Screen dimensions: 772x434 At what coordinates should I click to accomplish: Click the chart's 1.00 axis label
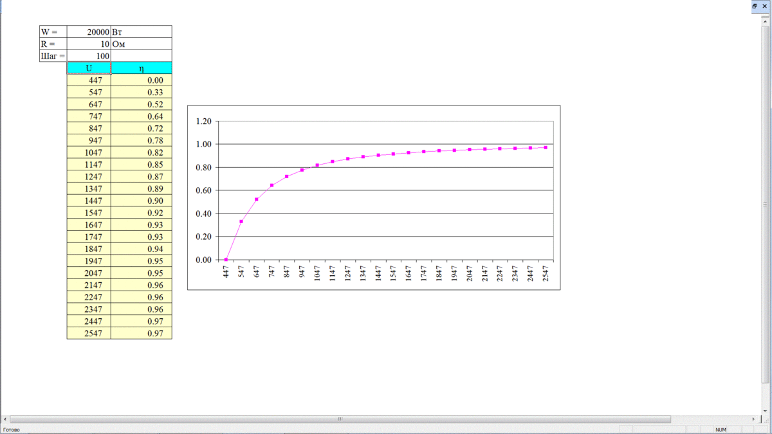[x=203, y=144]
